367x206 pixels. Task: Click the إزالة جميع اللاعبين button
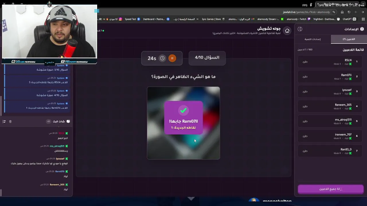pos(331,189)
